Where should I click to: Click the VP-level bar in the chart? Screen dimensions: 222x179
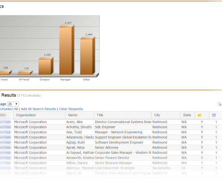tap(25, 73)
